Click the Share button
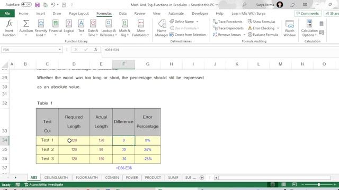The height and width of the screenshot is (190, 339). [332, 13]
